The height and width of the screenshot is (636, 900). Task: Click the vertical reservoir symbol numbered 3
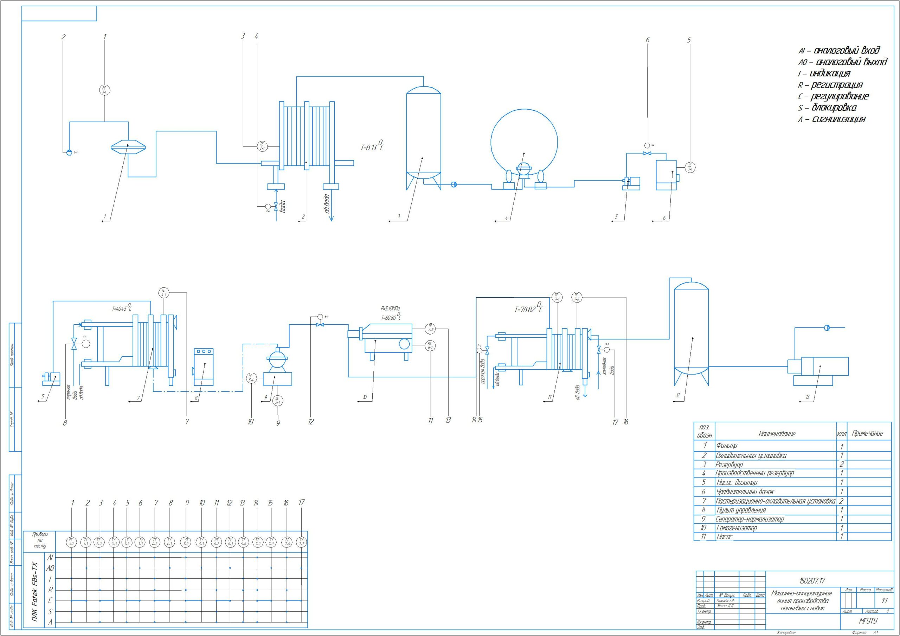[x=423, y=138]
